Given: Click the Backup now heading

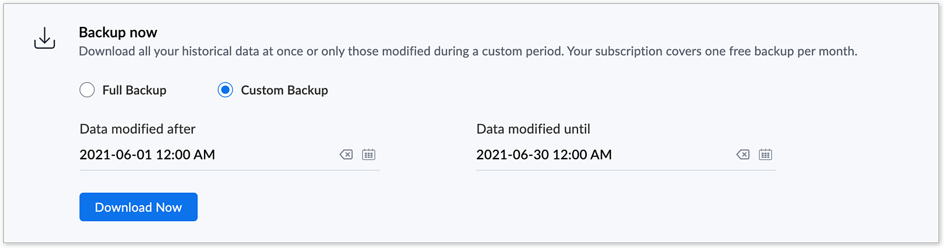Looking at the screenshot, I should [118, 33].
